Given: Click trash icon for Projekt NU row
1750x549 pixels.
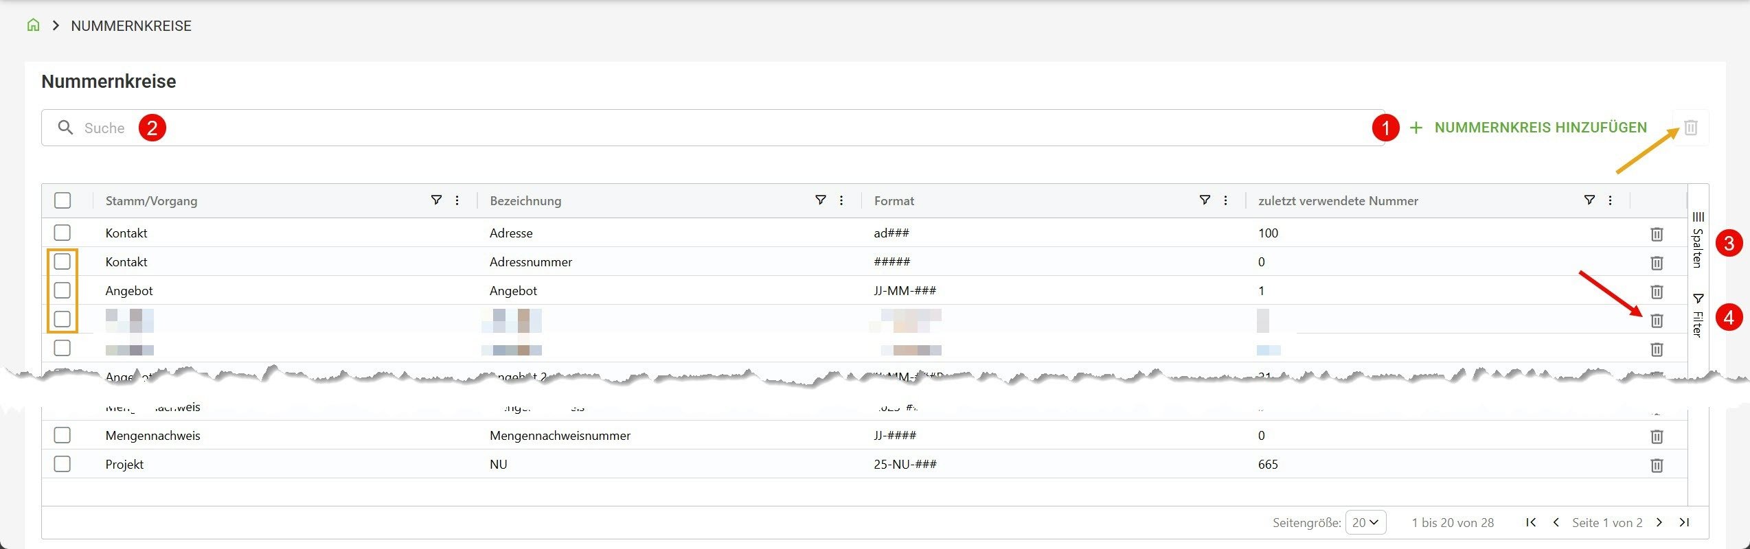Looking at the screenshot, I should point(1656,465).
